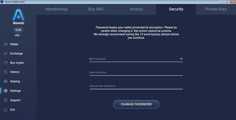
Task: Click the CHANGE PASSWORD button
Action: 136,104
